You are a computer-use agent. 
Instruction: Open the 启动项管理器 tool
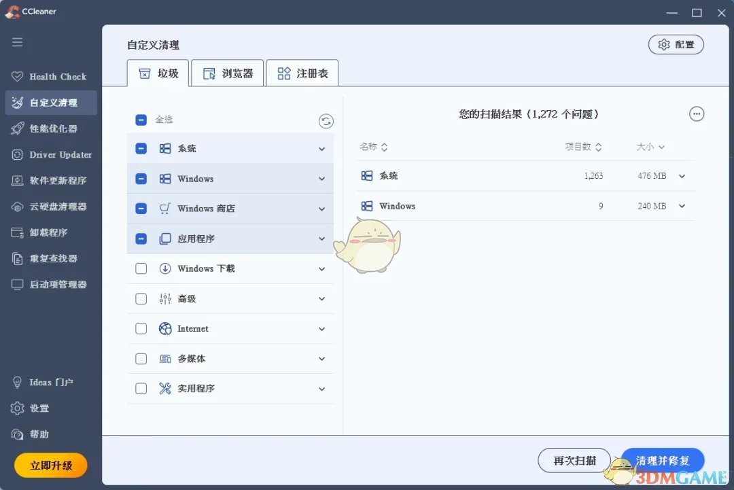pyautogui.click(x=51, y=284)
